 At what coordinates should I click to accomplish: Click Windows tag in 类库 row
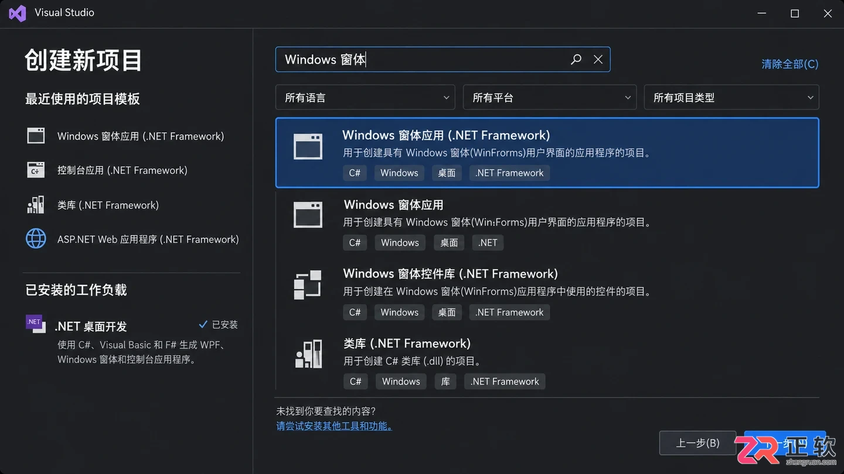point(401,381)
